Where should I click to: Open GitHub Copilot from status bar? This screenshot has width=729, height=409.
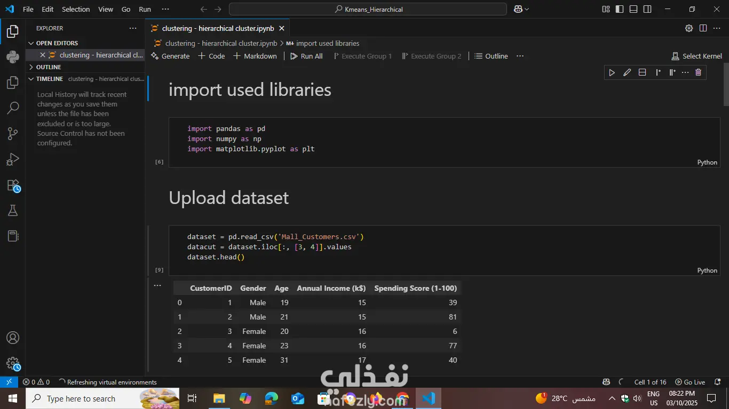coord(606,382)
